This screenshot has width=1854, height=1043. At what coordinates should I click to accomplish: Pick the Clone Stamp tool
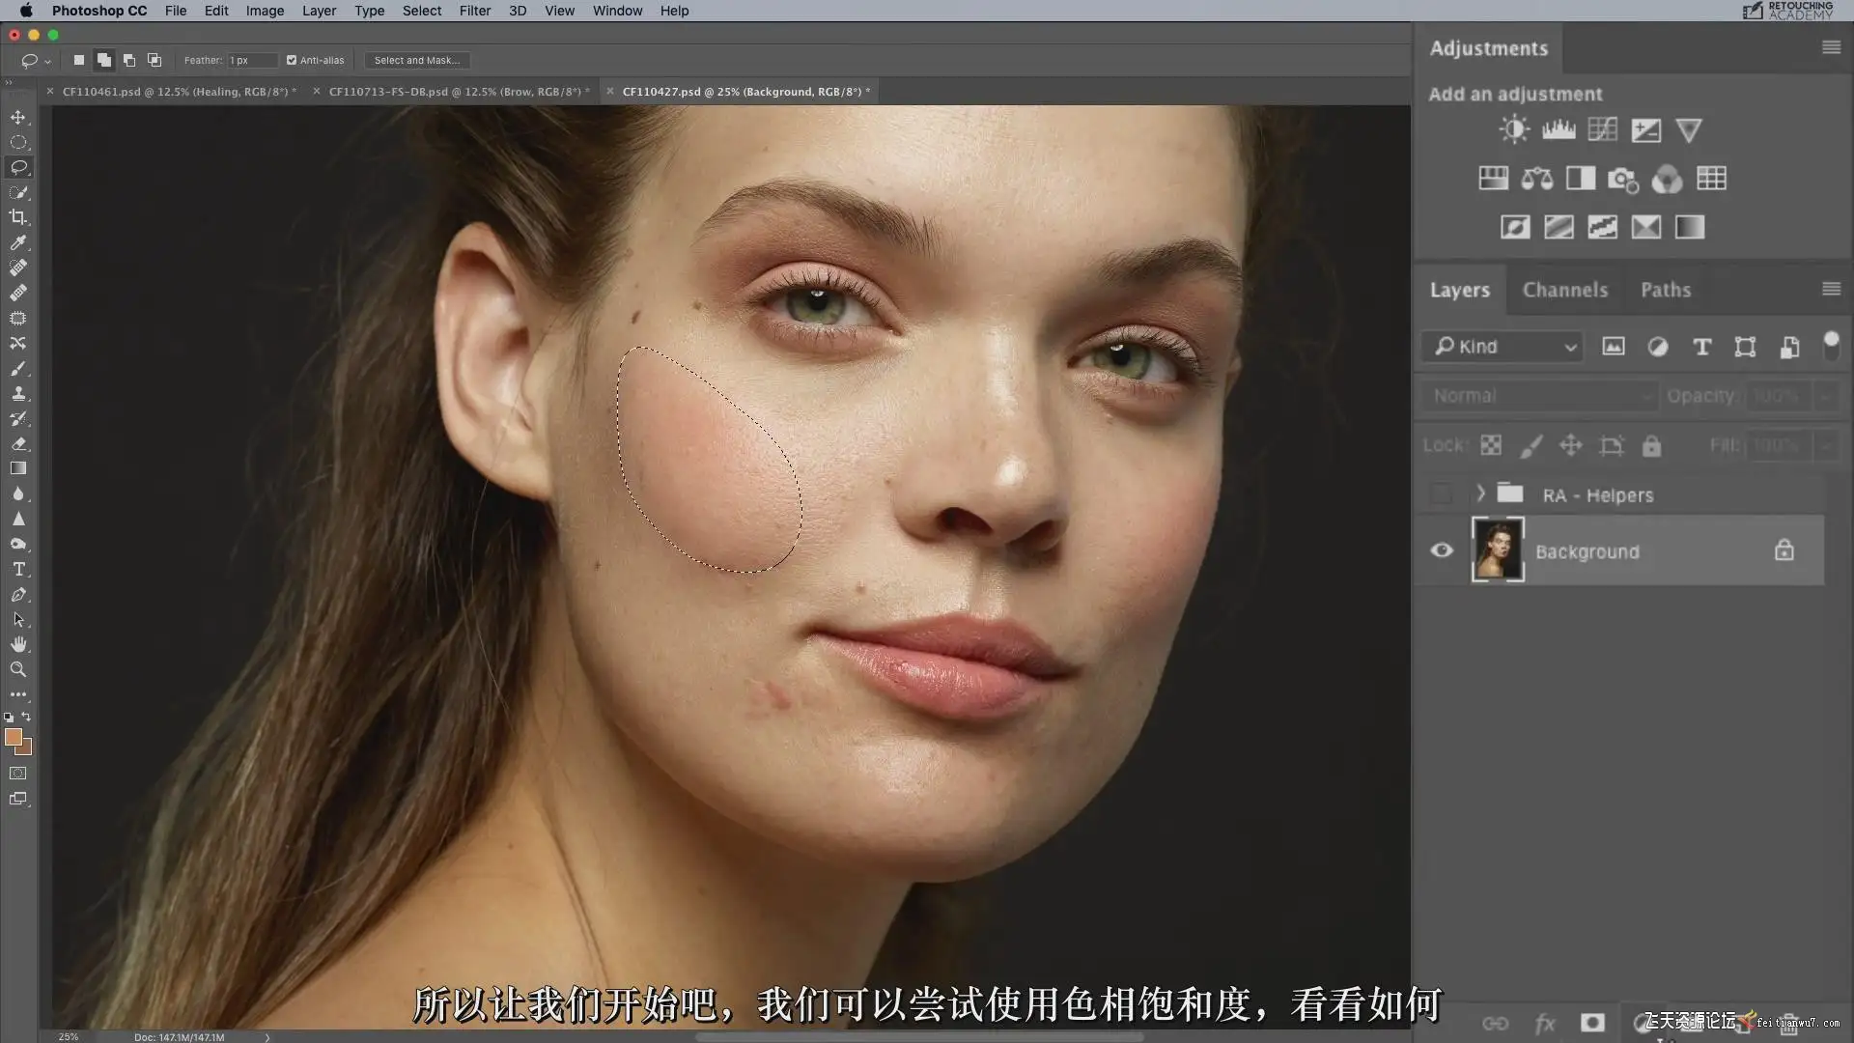[18, 393]
